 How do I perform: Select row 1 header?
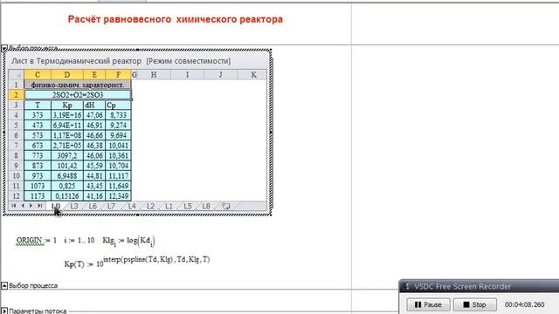coord(16,85)
